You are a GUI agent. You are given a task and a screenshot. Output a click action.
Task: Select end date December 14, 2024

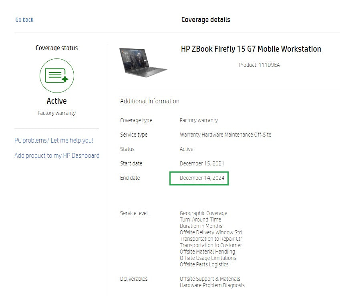(202, 178)
